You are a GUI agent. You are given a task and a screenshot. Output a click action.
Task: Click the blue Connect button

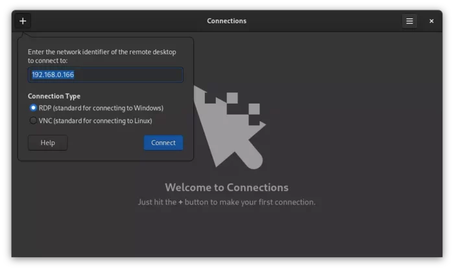pyautogui.click(x=163, y=143)
